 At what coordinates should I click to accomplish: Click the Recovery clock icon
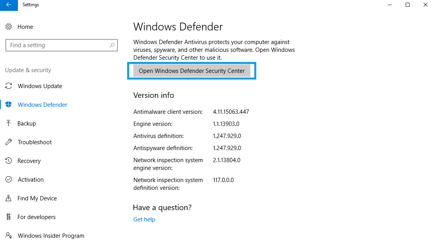click(x=9, y=161)
